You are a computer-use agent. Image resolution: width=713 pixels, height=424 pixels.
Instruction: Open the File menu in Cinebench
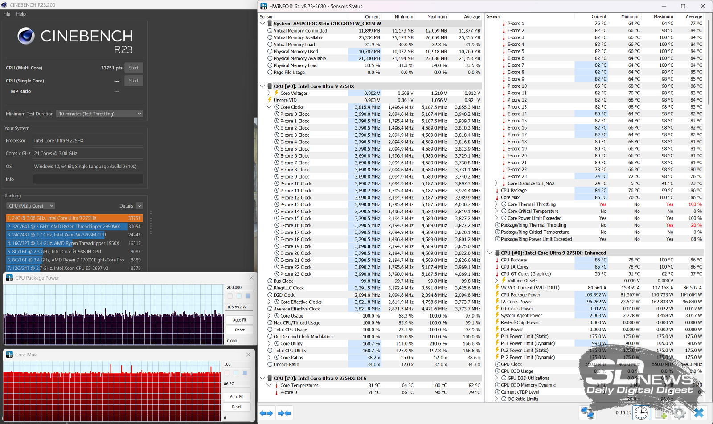pyautogui.click(x=7, y=14)
